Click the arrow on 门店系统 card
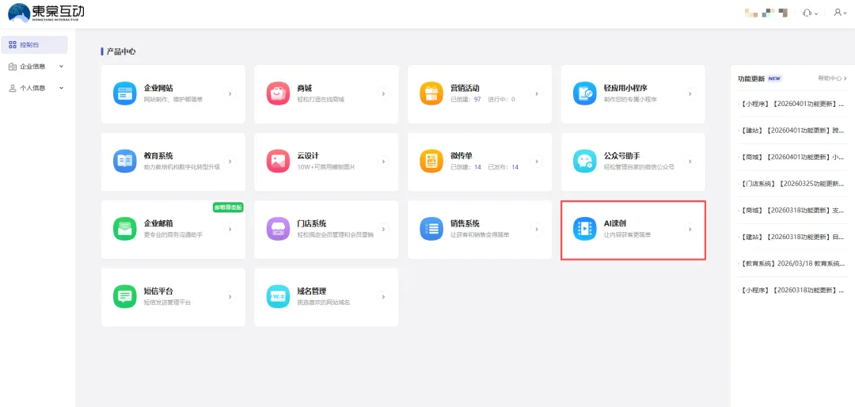Image resolution: width=855 pixels, height=407 pixels. (383, 229)
